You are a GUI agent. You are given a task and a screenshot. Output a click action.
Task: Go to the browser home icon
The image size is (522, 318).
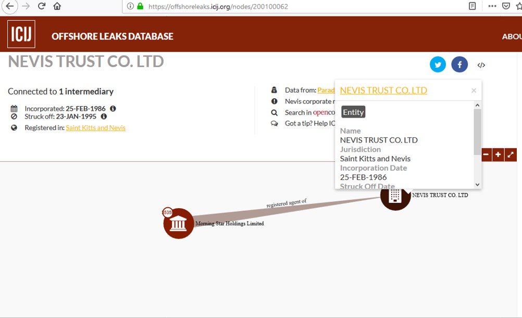[x=57, y=6]
